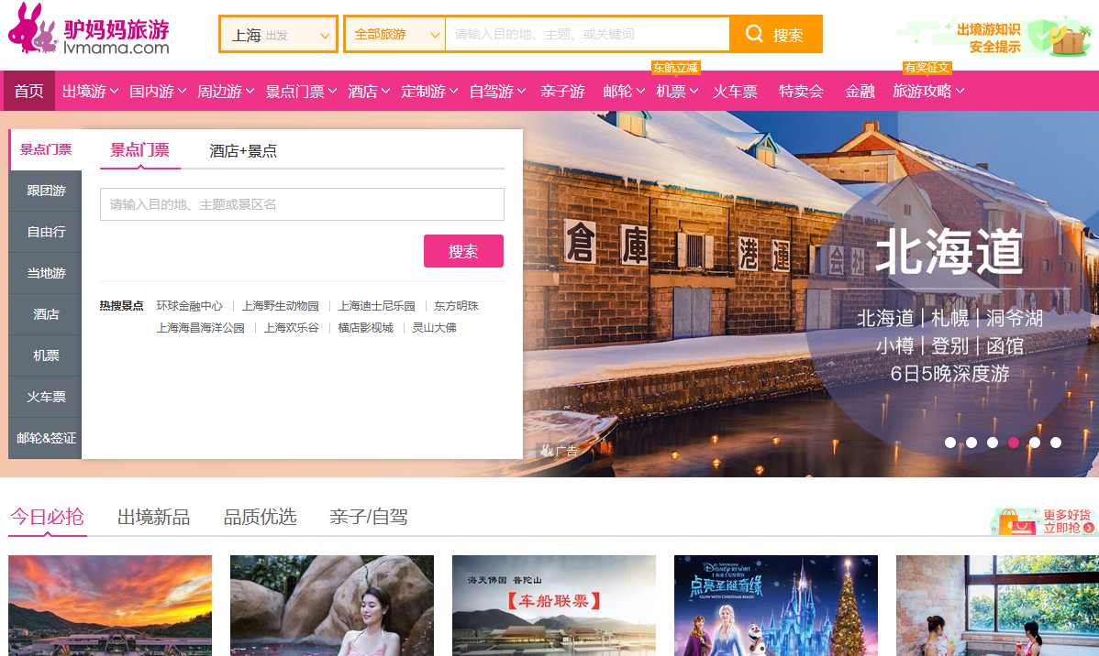This screenshot has height=656, width=1099.
Task: Open the outbound travel safety tips banner
Action: (994, 37)
